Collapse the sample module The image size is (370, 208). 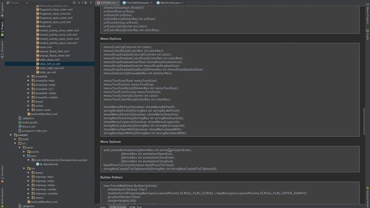point(11,135)
